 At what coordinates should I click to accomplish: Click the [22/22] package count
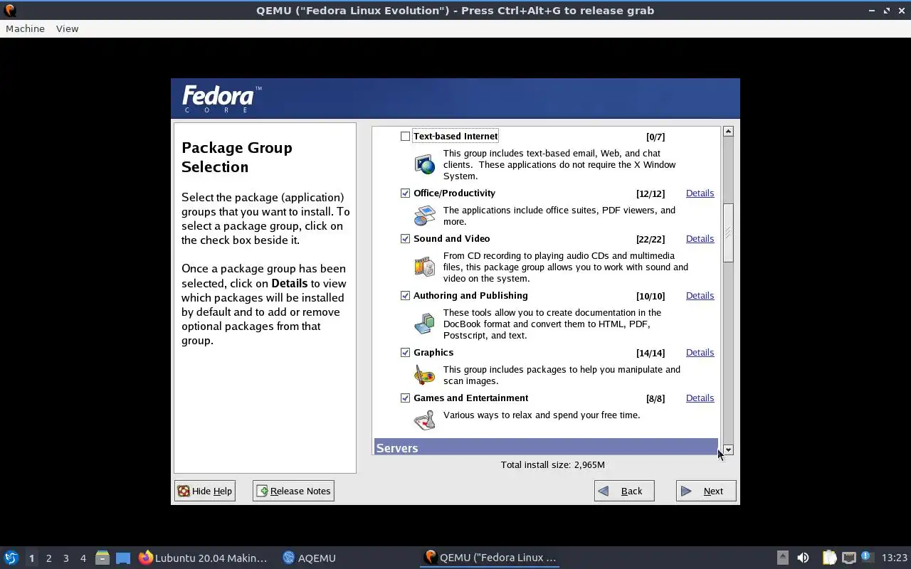tap(651, 239)
